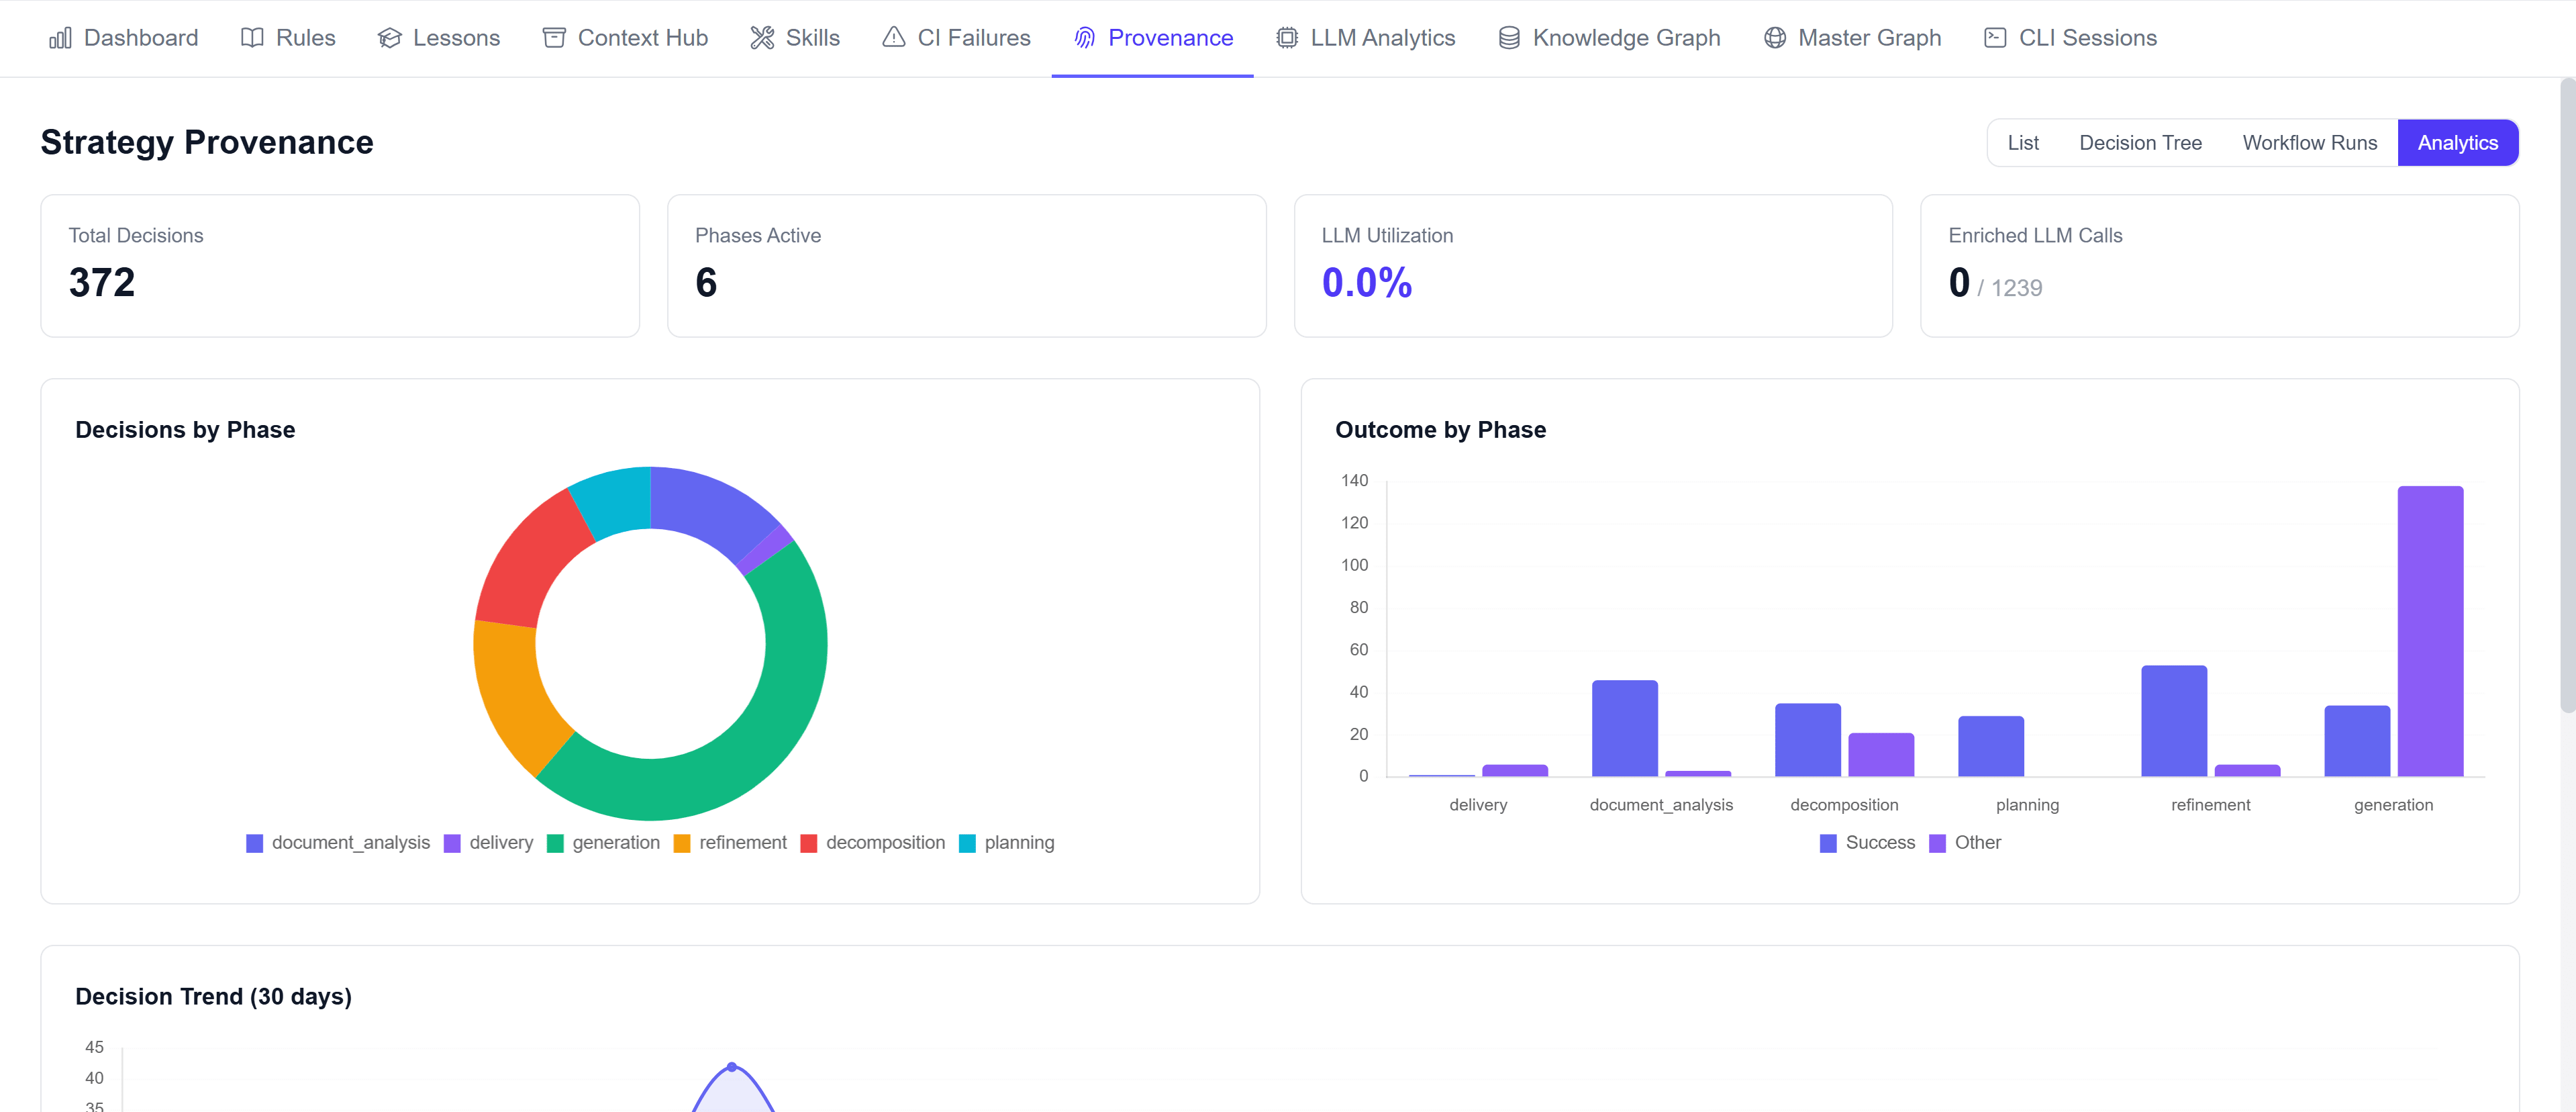Open the Context Hub tab
Screen dimensions: 2576x1112
625,38
